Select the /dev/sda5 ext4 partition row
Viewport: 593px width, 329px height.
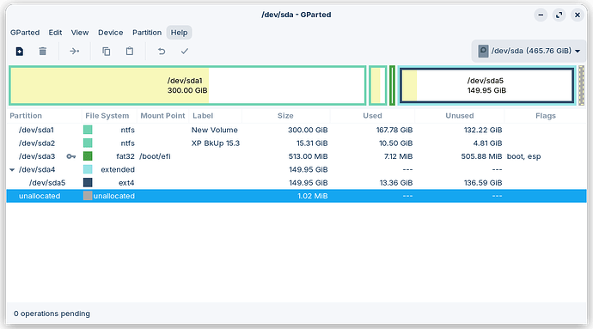pos(296,183)
